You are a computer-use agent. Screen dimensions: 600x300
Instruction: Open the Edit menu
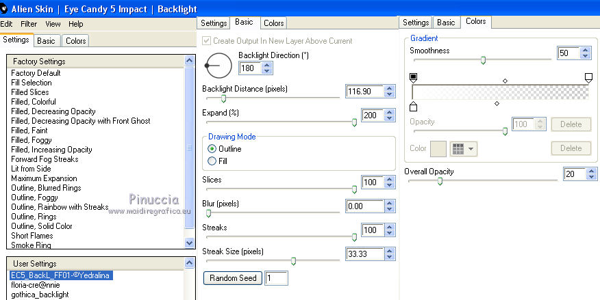click(6, 24)
